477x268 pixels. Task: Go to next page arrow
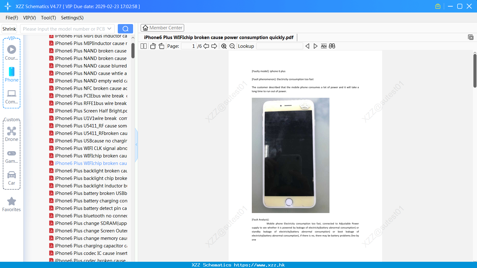(214, 46)
